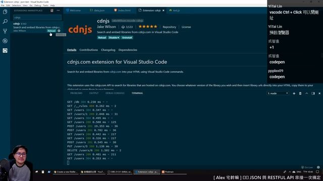This screenshot has height=181, width=323.
Task: Open the Windows notification center icon
Action: [317, 172]
